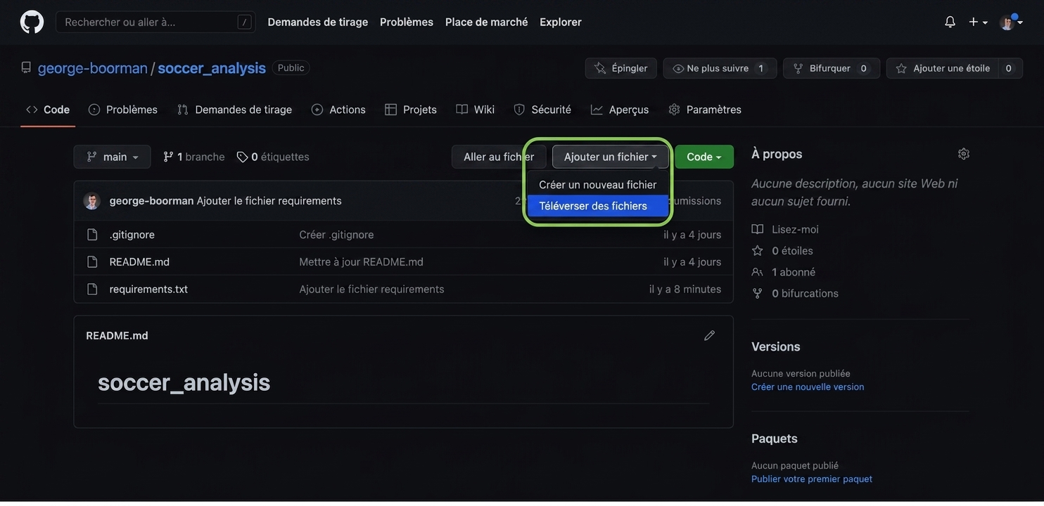Screen dimensions: 1044x506
Task: Click the file icon beside requirements.txt
Action: tap(92, 290)
